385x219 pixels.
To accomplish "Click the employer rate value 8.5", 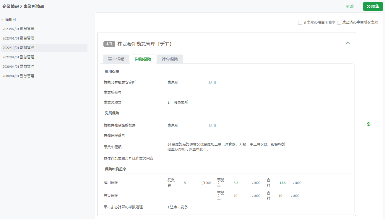I will [x=236, y=183].
